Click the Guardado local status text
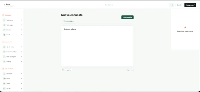 point(109,5)
